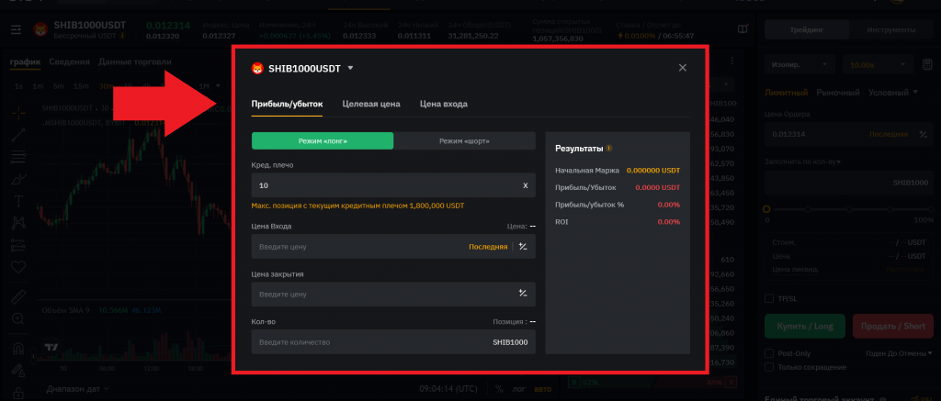Open the calculator icon beside leverage 10.00x
Viewport: 941px width, 401px height.
tap(926, 64)
